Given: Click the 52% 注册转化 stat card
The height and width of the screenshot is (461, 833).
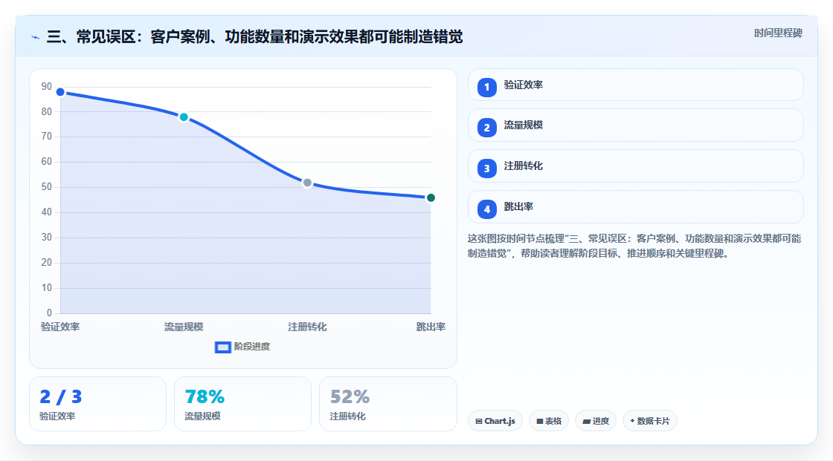Looking at the screenshot, I should click(x=387, y=405).
